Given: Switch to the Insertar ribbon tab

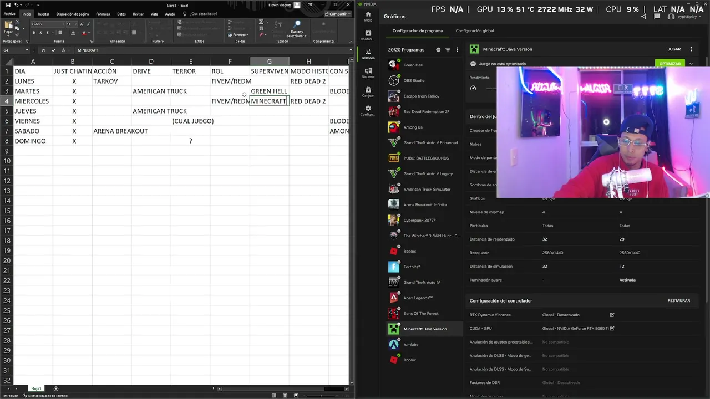Looking at the screenshot, I should (x=43, y=14).
